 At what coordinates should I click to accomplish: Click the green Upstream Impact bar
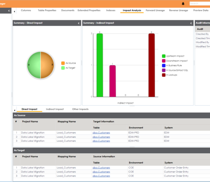[100, 65]
